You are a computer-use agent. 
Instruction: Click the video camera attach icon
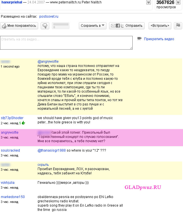coord(139,39)
